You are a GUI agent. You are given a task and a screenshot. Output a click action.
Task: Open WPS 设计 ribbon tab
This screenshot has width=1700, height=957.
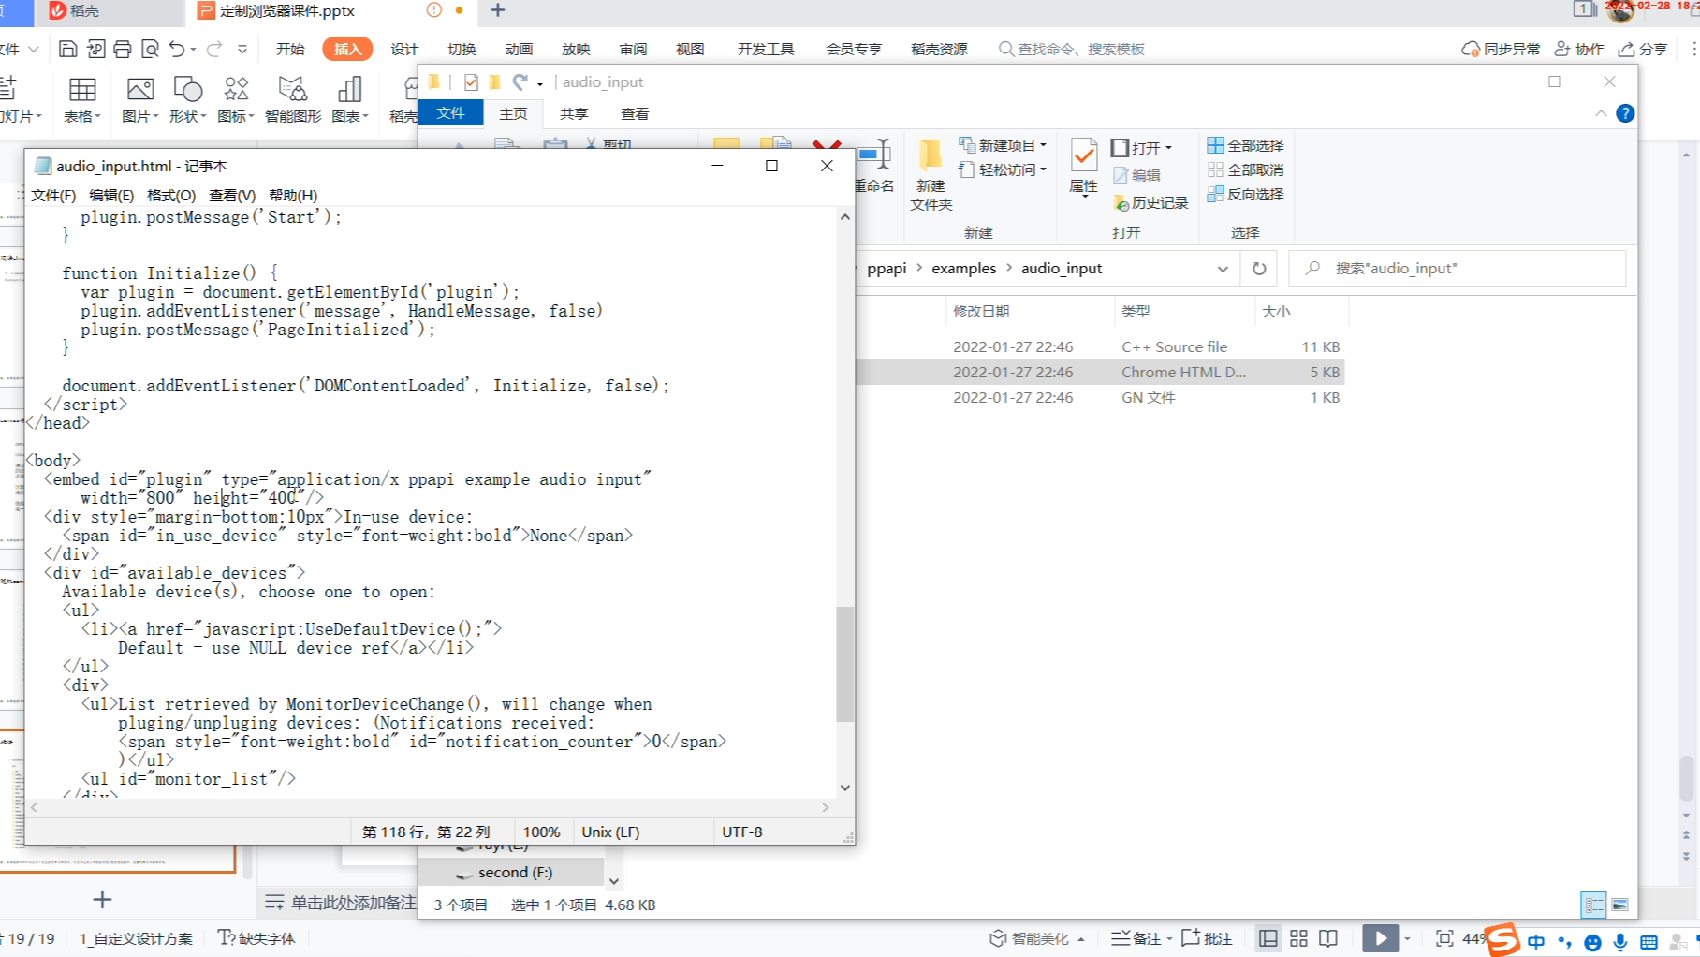404,49
